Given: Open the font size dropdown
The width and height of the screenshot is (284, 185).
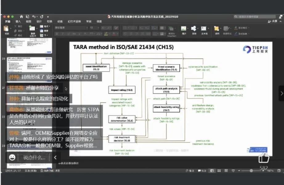Looking at the screenshot, I should tap(93, 27).
